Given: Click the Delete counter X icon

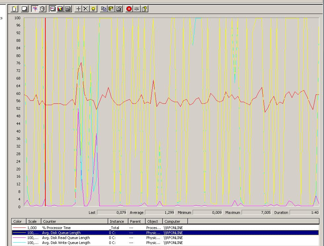Looking at the screenshot, I should pyautogui.click(x=86, y=9).
